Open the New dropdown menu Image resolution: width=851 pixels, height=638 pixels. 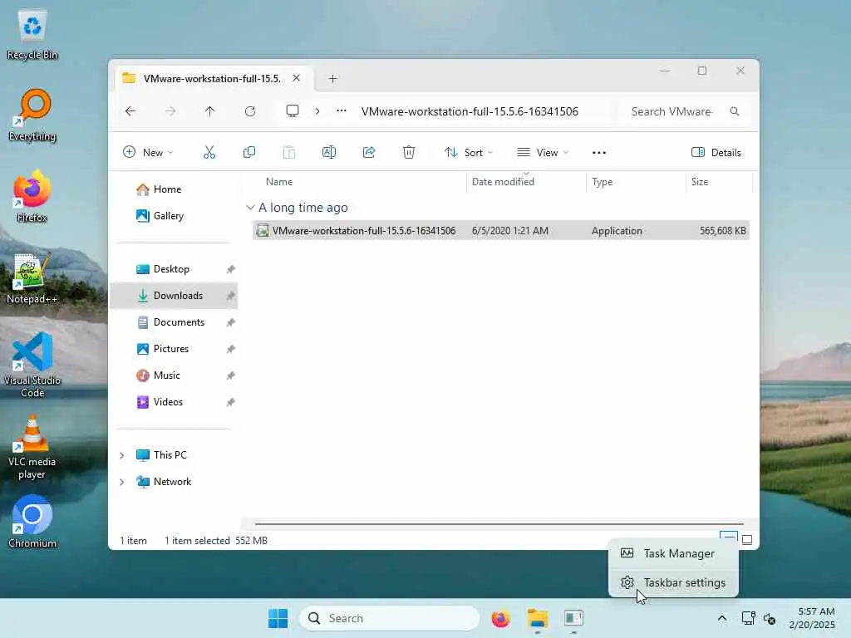(x=148, y=153)
